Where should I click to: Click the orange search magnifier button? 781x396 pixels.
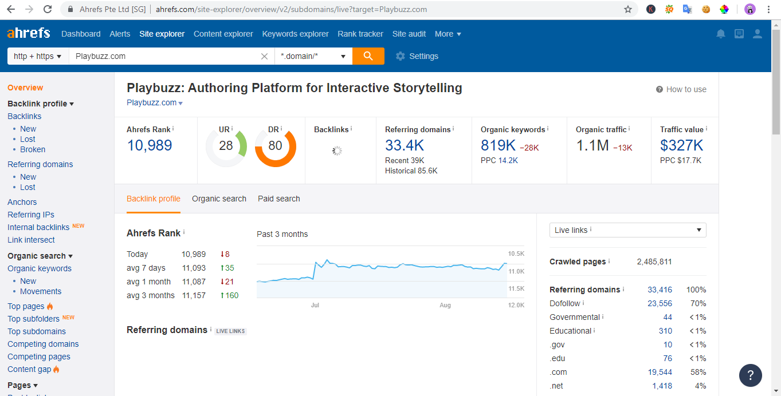pyautogui.click(x=368, y=56)
